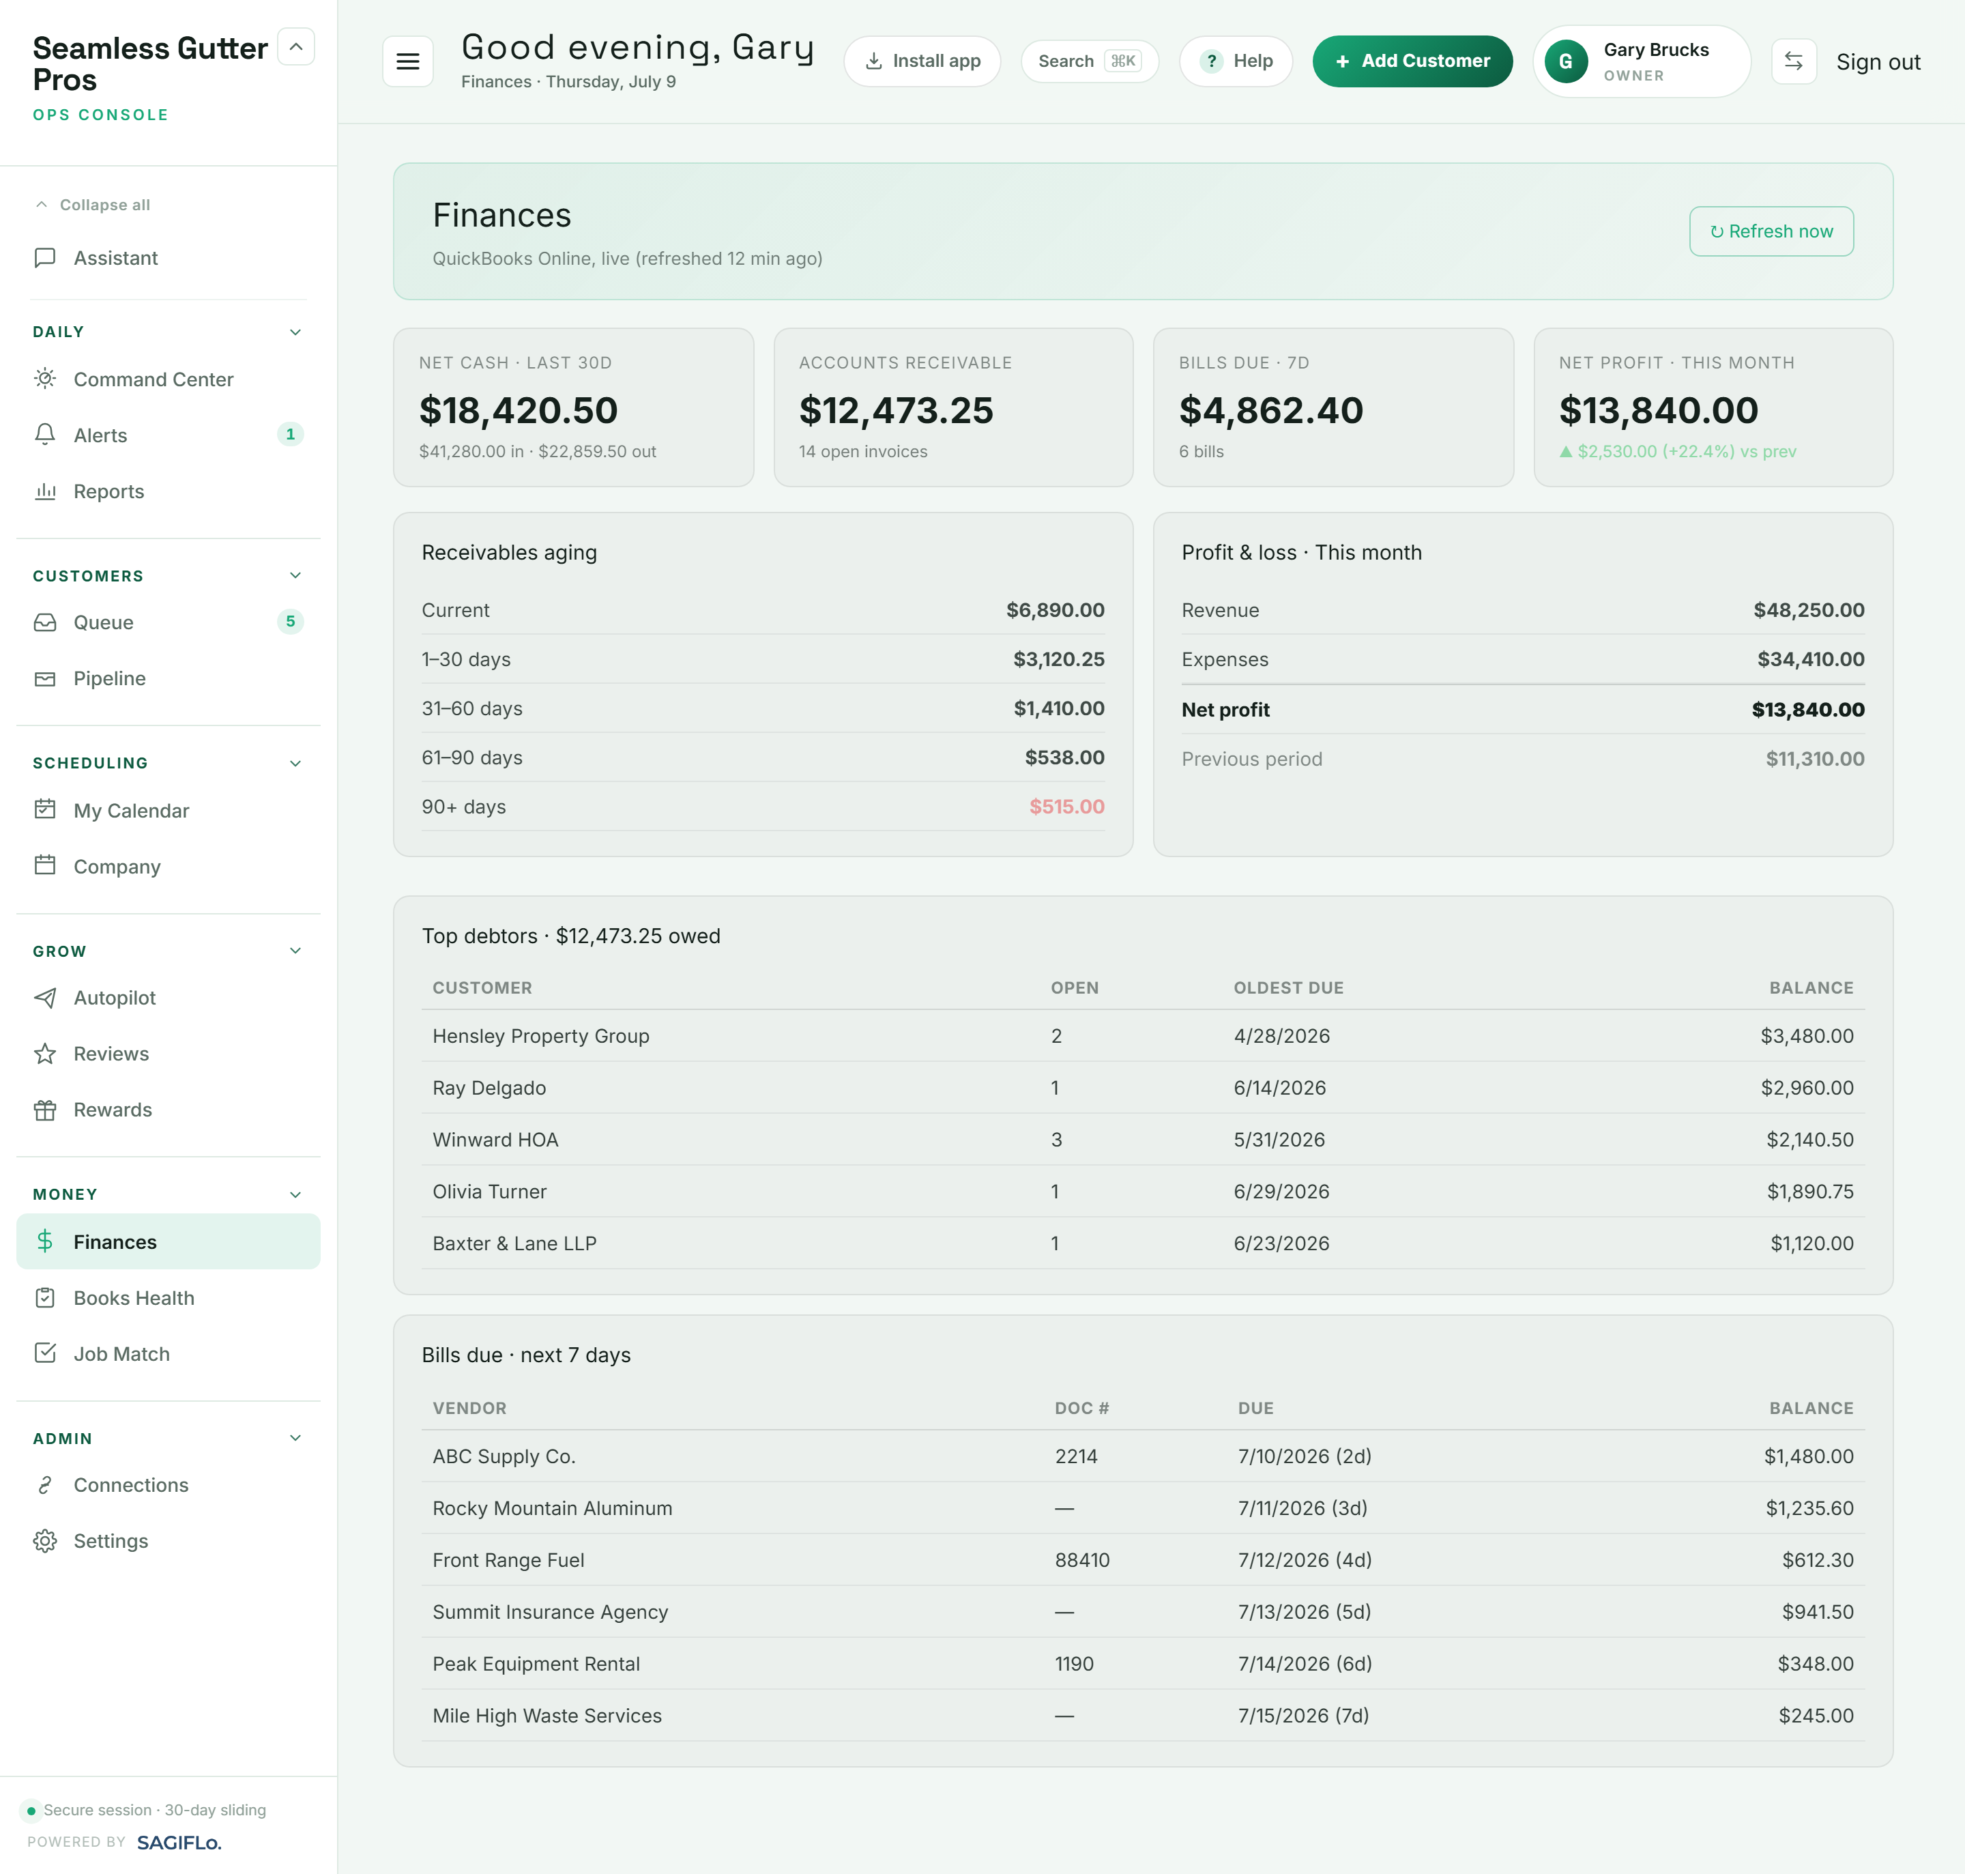1965x1874 pixels.
Task: Click the Alerts count badge 1
Action: (x=291, y=435)
